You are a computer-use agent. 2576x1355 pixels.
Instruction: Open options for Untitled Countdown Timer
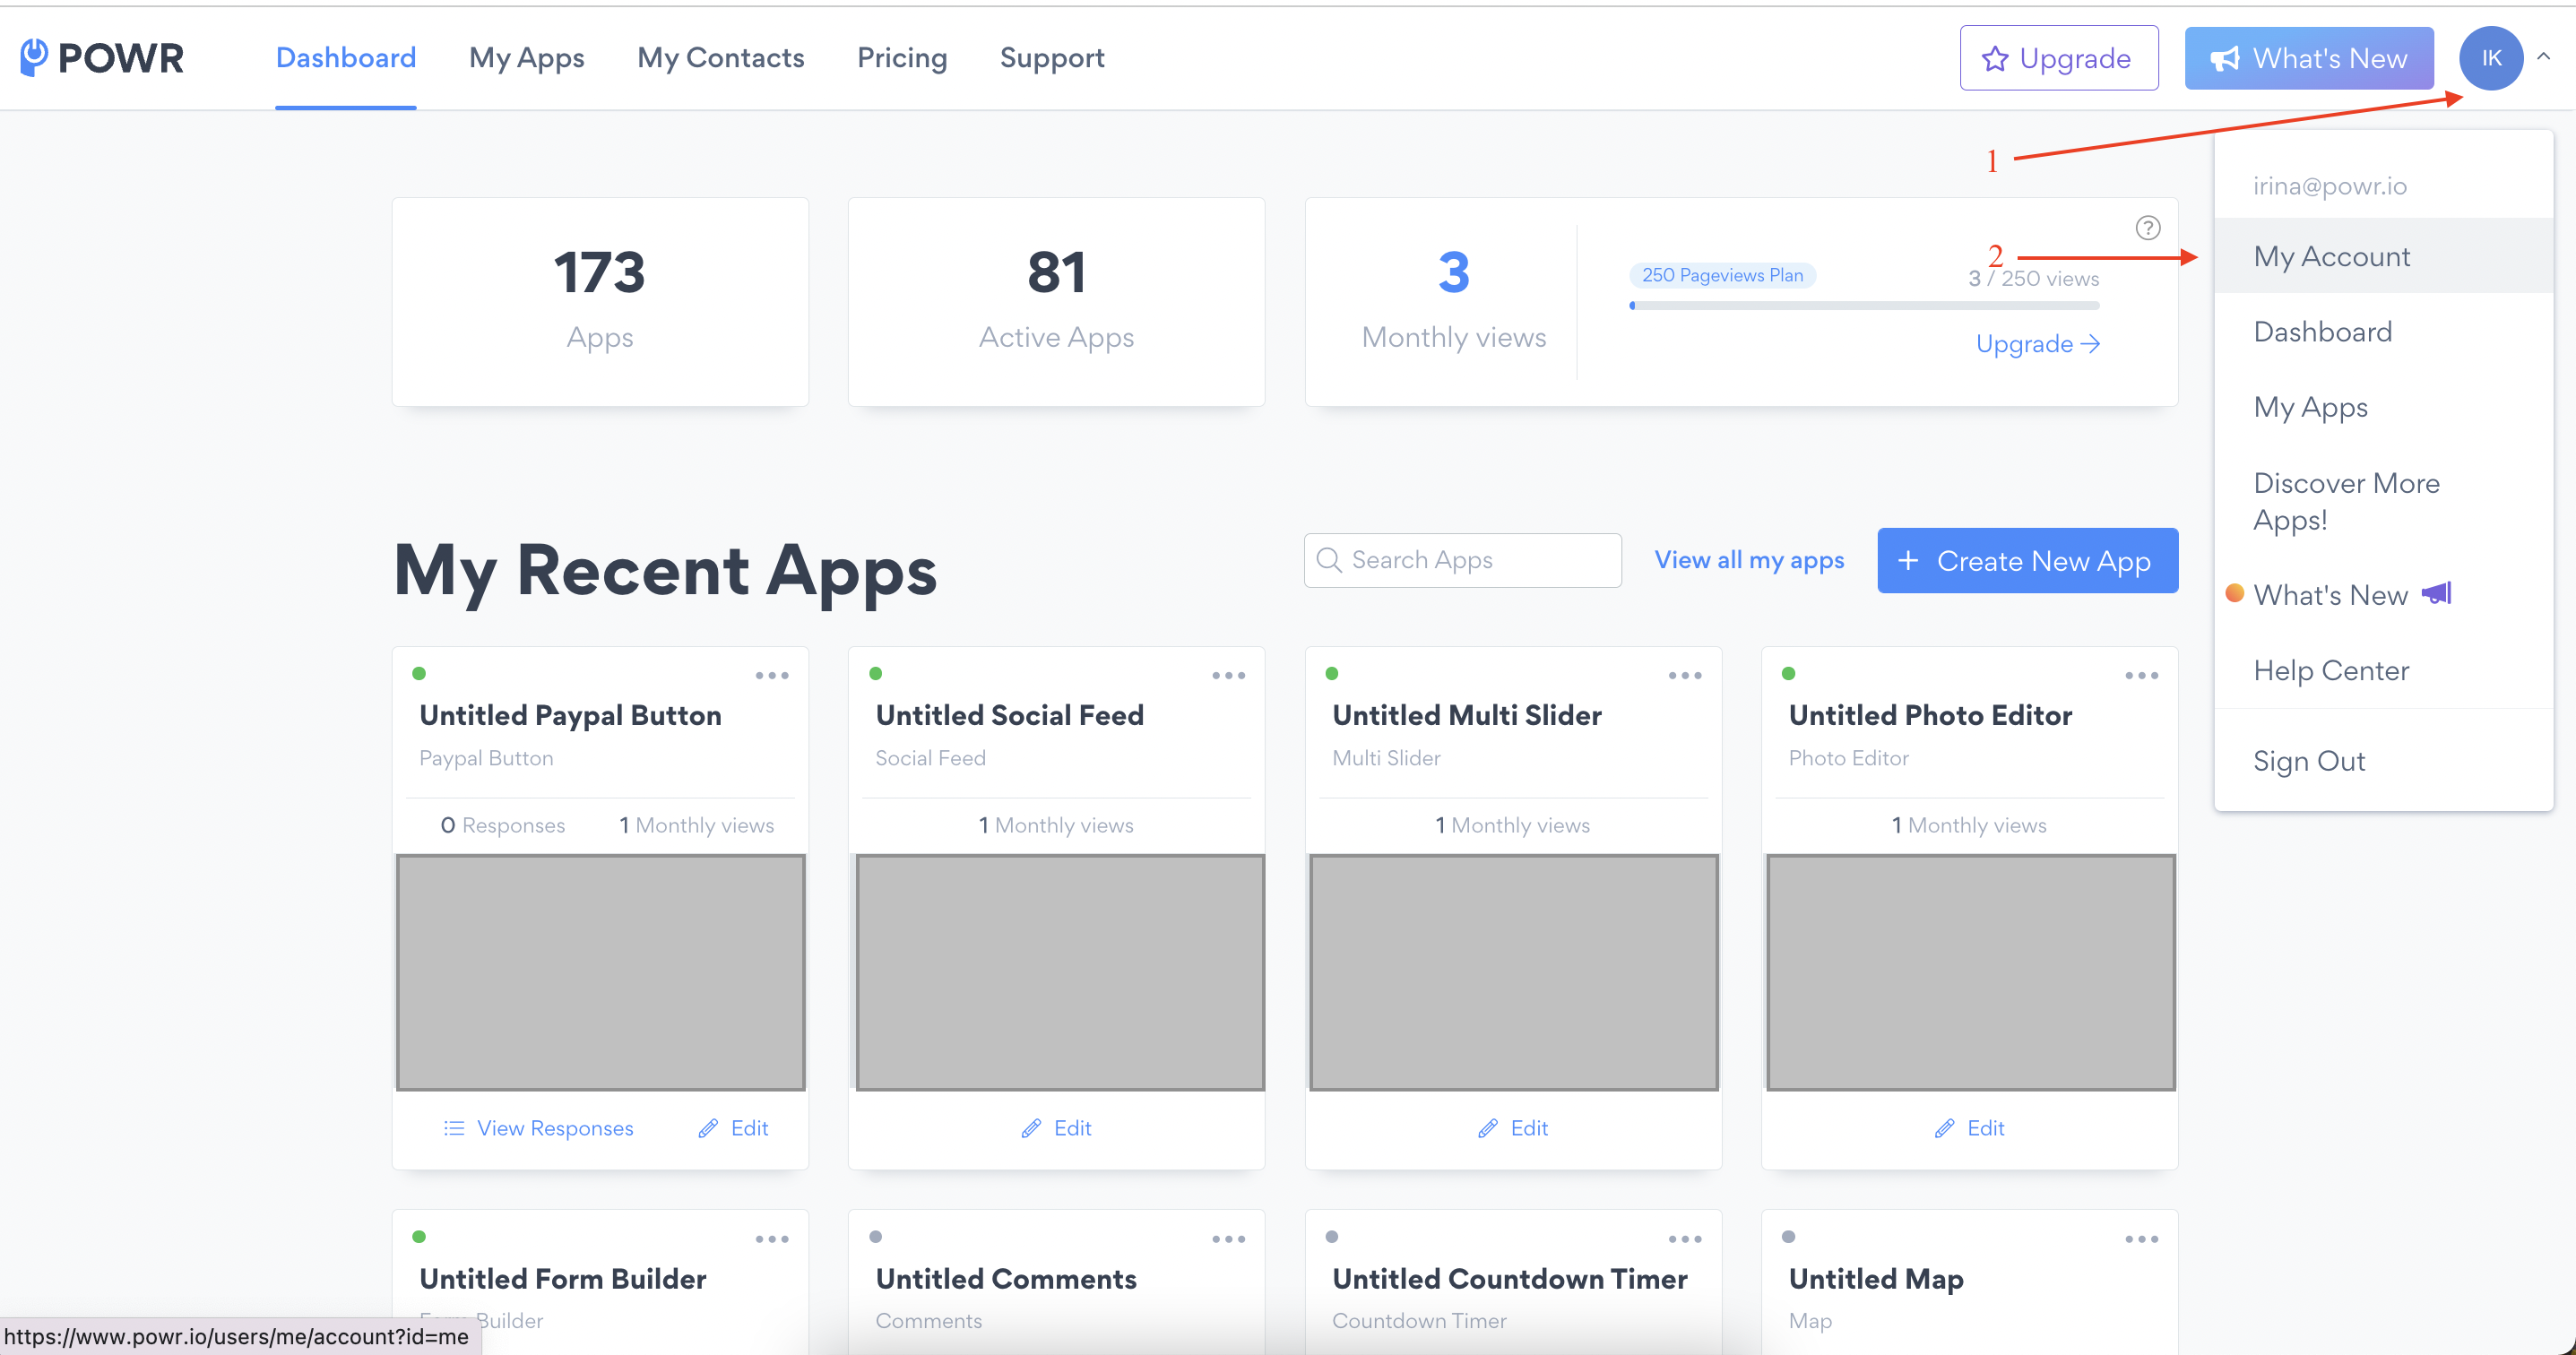pyautogui.click(x=1685, y=1239)
